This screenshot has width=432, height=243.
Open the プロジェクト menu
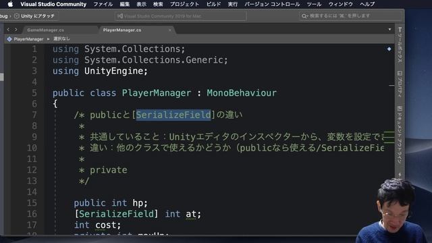tap(184, 4)
